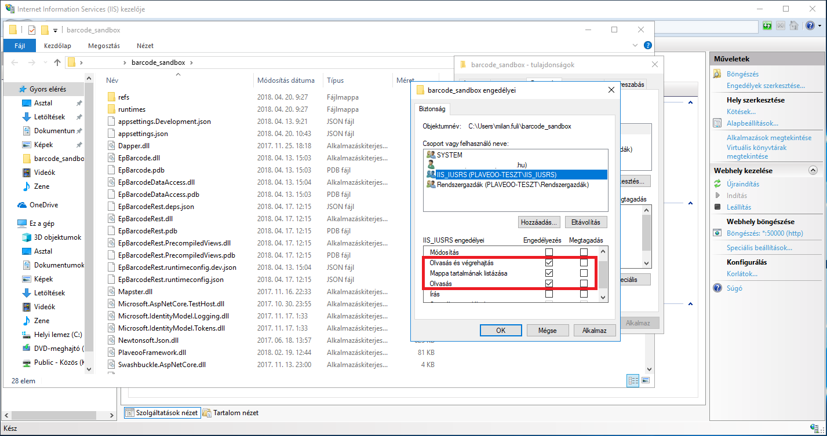Collapse the Webhely kezelése section
The height and width of the screenshot is (436, 827).
[x=812, y=171]
